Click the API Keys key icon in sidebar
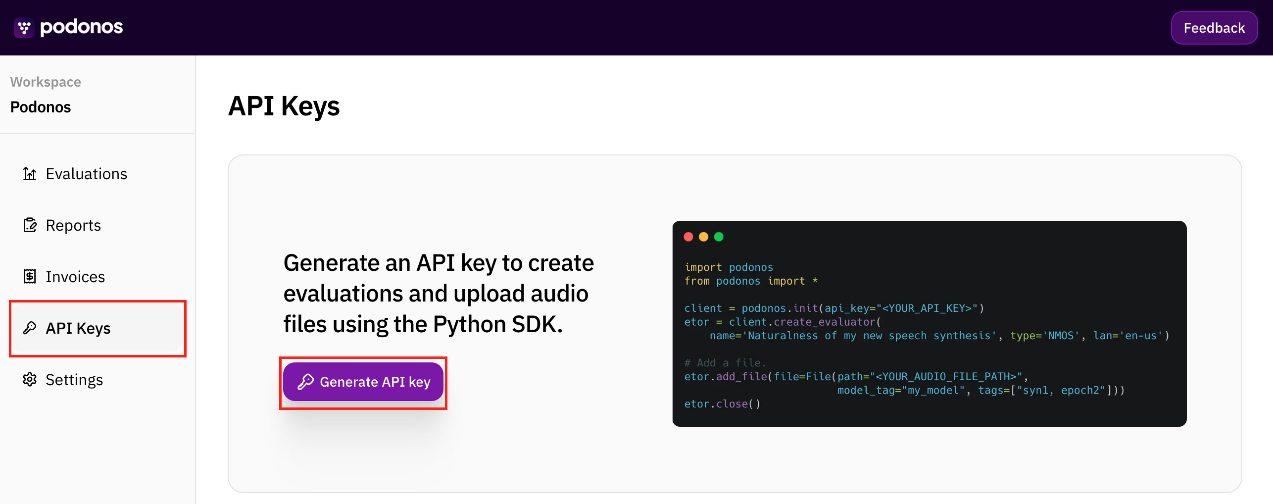Image resolution: width=1273 pixels, height=504 pixels. [30, 328]
